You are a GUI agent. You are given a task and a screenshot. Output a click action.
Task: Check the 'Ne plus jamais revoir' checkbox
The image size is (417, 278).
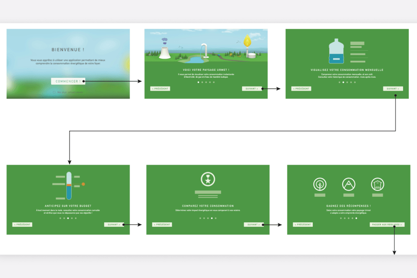pyautogui.click(x=54, y=92)
